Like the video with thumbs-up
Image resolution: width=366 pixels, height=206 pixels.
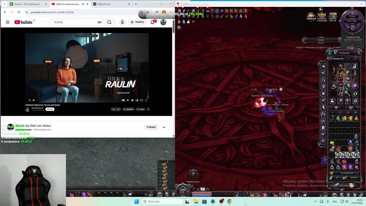114,109
